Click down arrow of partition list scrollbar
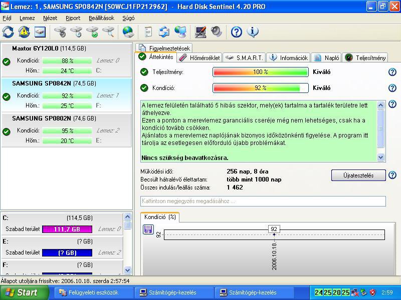 tap(127, 270)
